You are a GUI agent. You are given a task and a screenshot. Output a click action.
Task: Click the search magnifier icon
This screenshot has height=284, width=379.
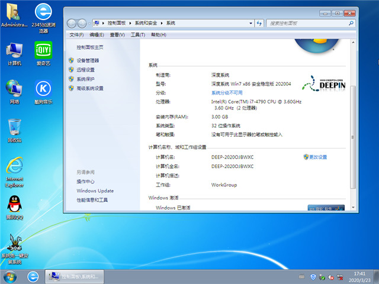click(x=351, y=23)
